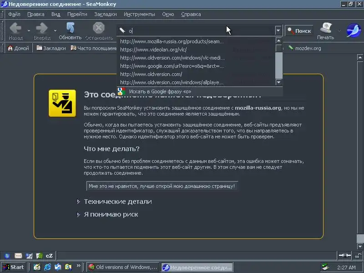The height and width of the screenshot is (273, 364).
Task: Open Address Book component icon
Action: 40,256
